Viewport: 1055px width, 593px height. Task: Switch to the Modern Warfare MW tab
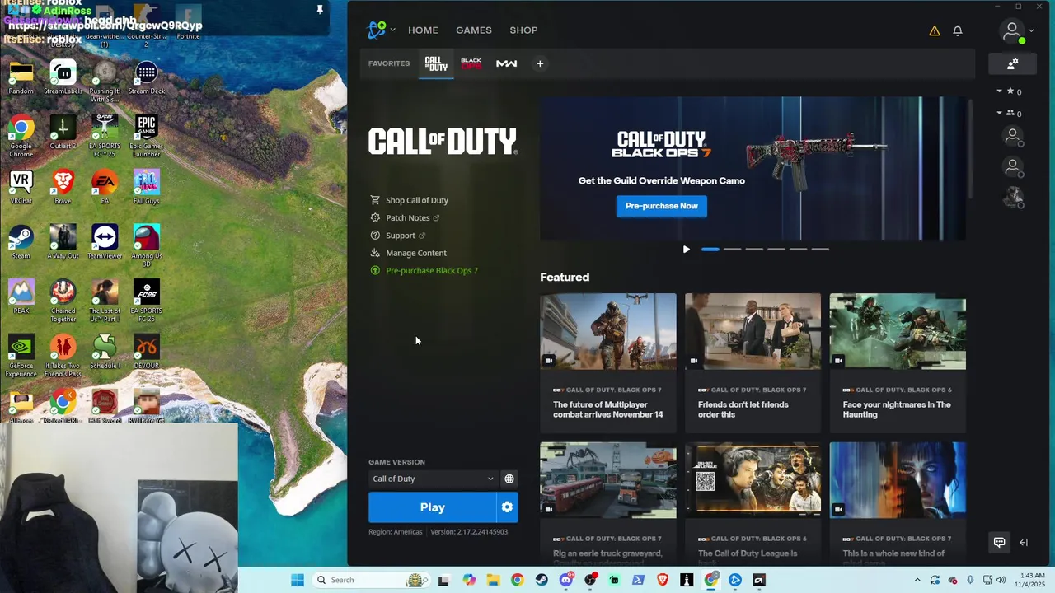tap(506, 63)
